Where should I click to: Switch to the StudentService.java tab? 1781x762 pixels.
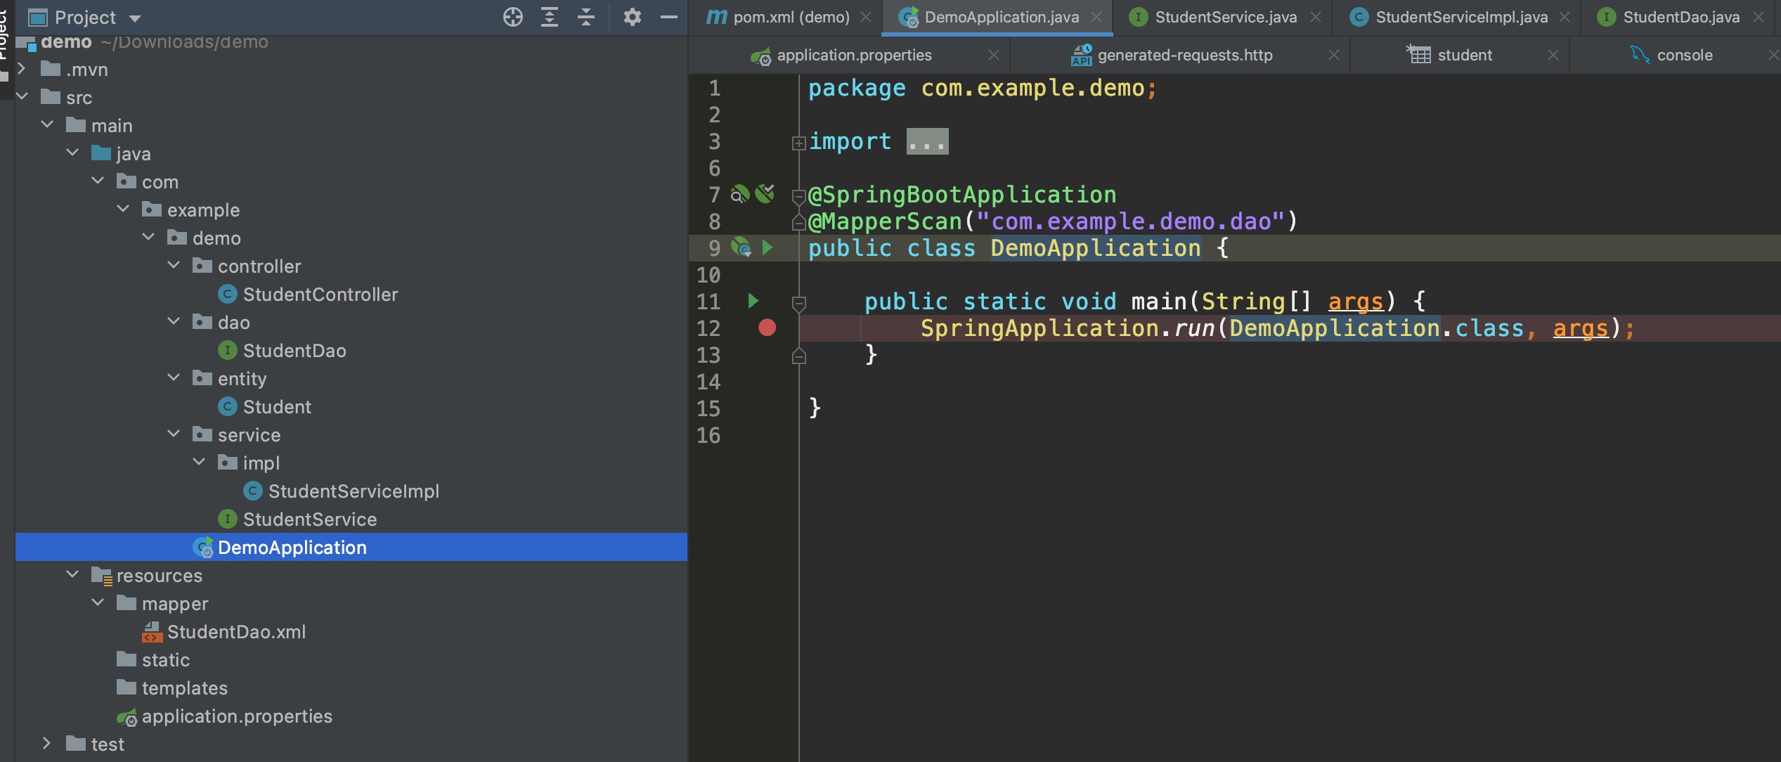pos(1225,17)
